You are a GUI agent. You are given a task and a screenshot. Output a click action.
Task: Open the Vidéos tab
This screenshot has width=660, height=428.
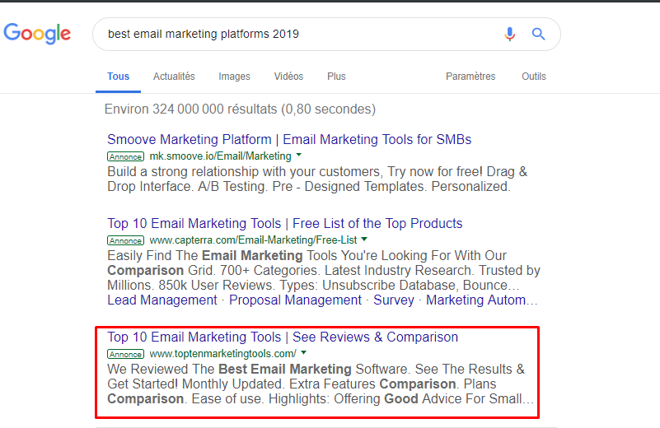pyautogui.click(x=288, y=77)
